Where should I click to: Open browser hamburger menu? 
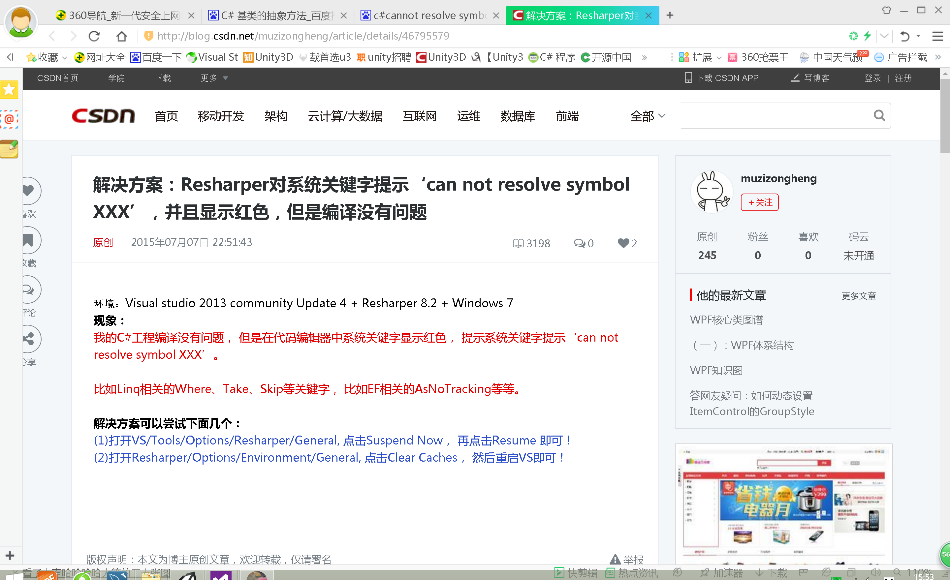pos(937,36)
